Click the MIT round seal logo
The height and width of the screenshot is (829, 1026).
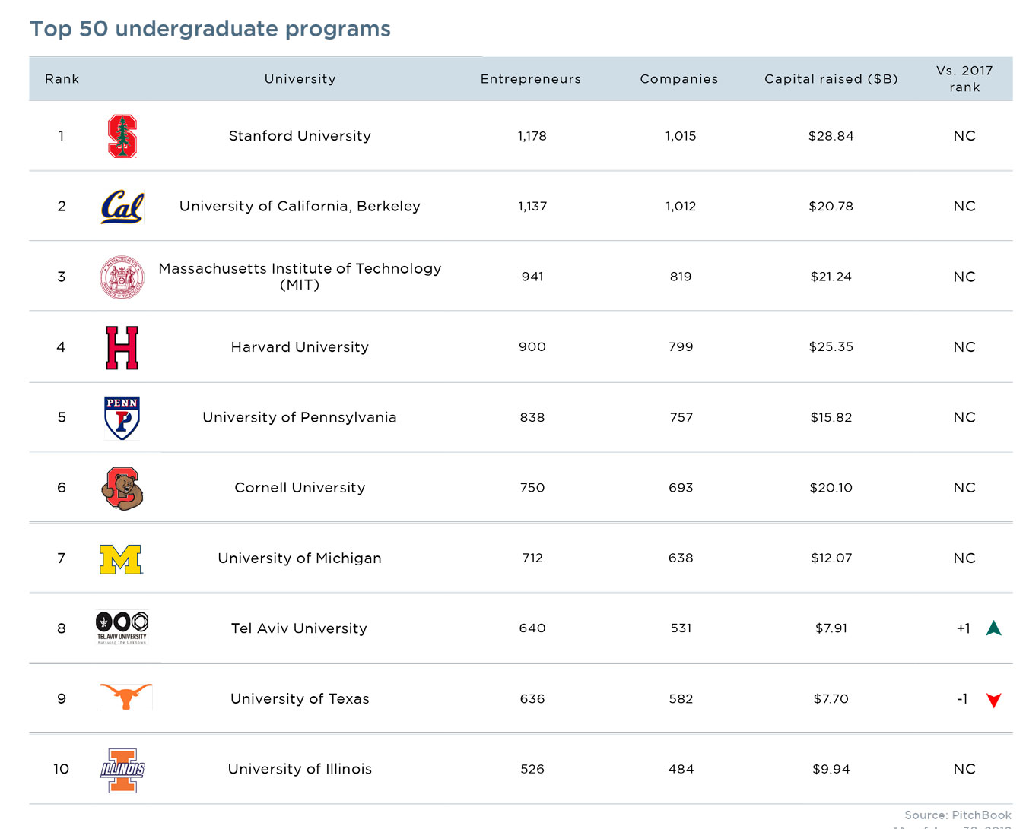click(x=122, y=277)
